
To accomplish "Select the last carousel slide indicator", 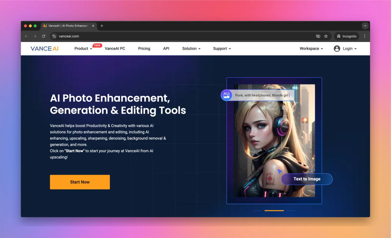I will 291,210.
